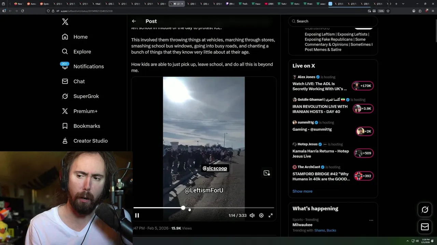Screen dimensions: 437x245
Task: Enter video fullscreen mode
Action: 270,215
